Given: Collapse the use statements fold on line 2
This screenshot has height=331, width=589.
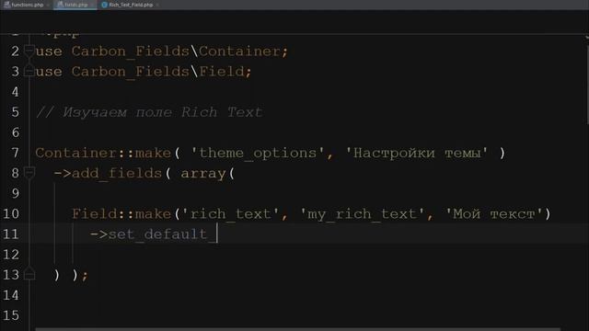Looking at the screenshot, I should (x=29, y=51).
